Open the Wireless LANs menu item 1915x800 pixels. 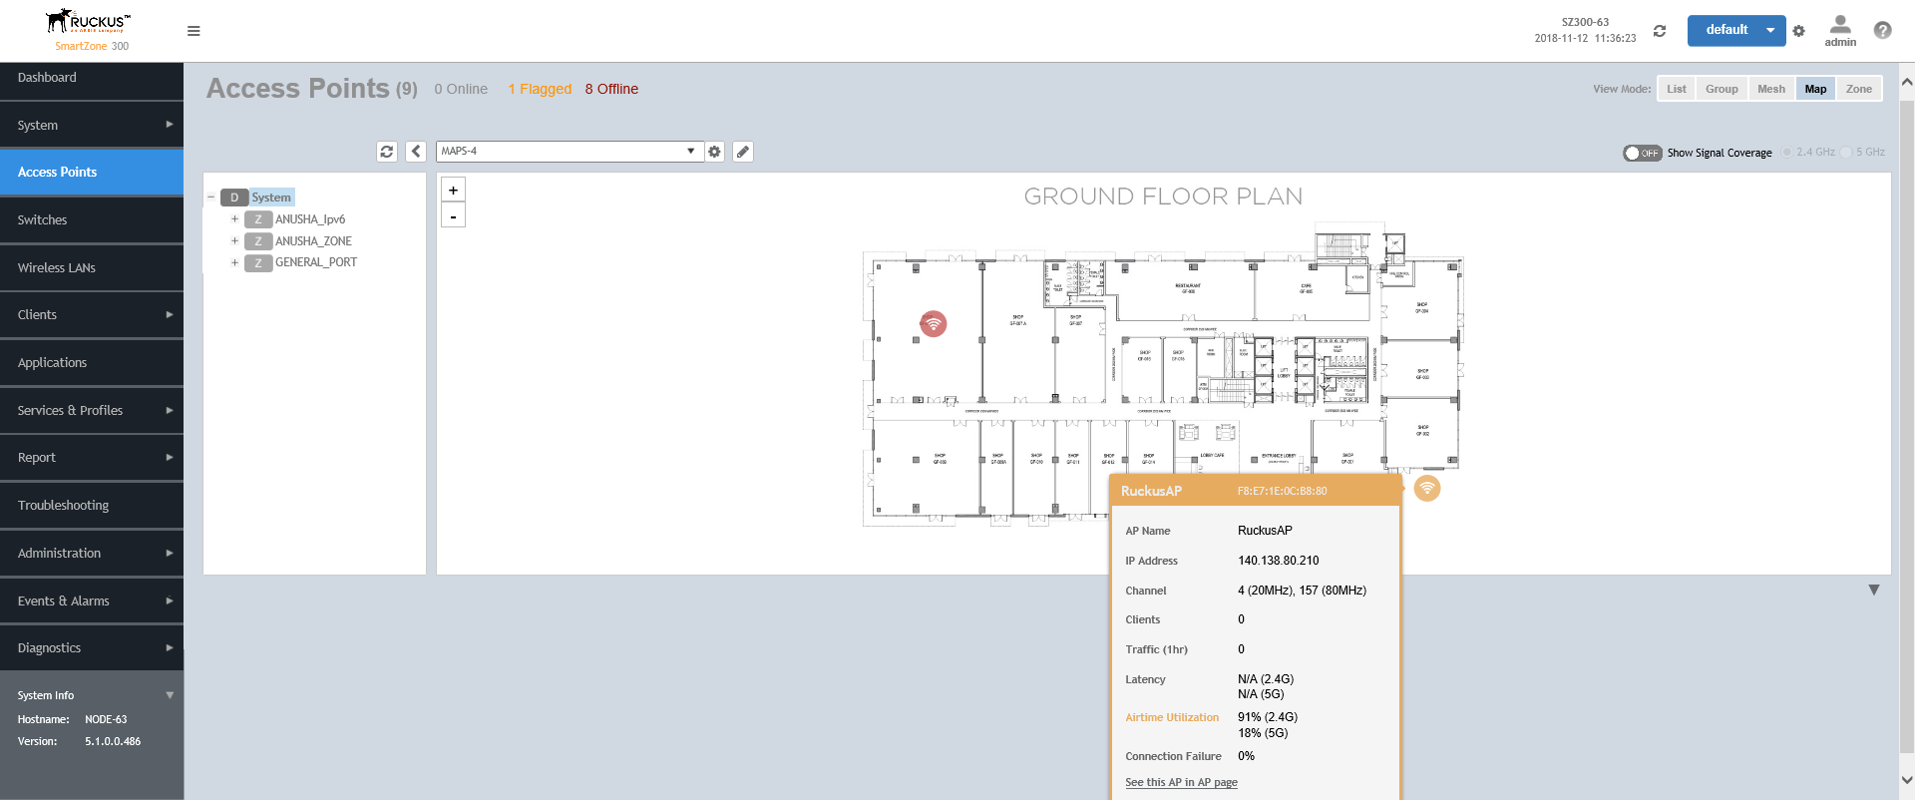57,267
